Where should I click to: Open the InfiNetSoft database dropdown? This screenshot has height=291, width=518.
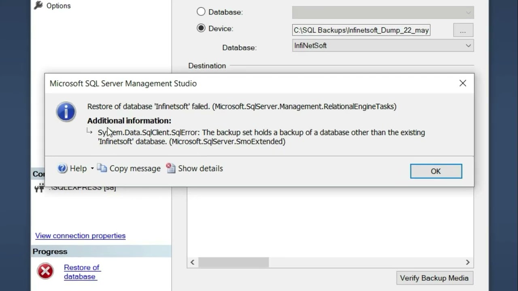click(468, 46)
